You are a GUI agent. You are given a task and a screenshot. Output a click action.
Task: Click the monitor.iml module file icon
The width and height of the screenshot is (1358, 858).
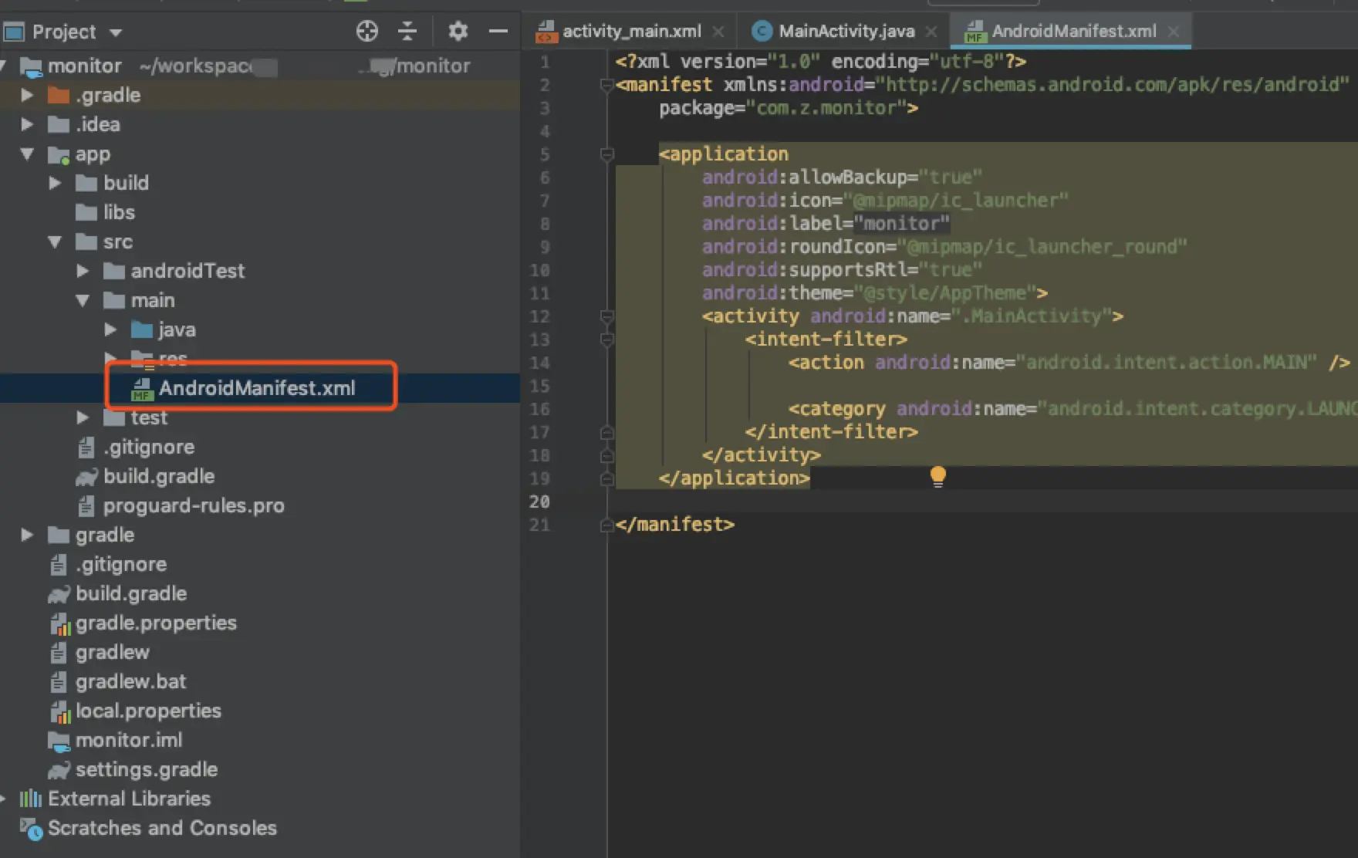coord(59,741)
